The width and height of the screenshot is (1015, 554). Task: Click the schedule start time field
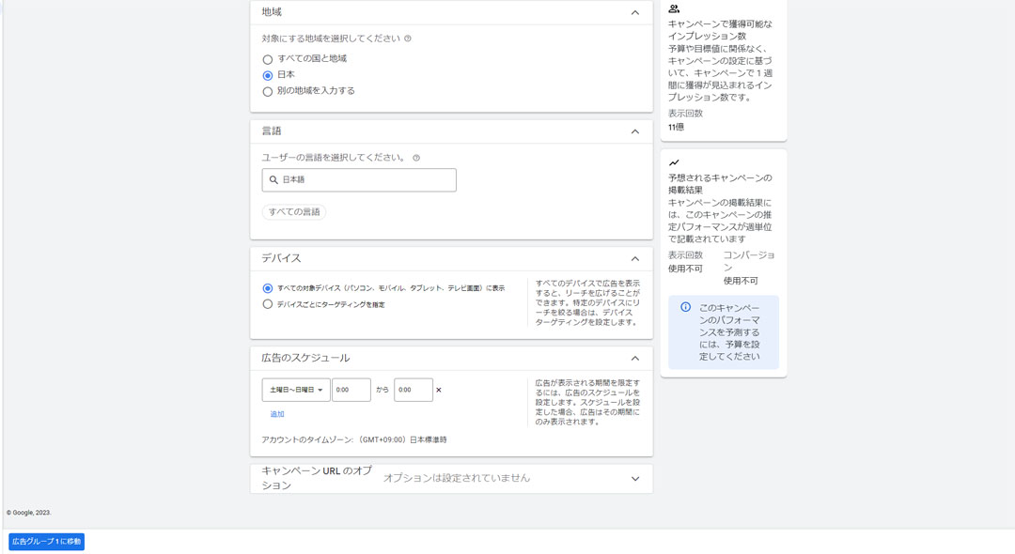click(351, 390)
